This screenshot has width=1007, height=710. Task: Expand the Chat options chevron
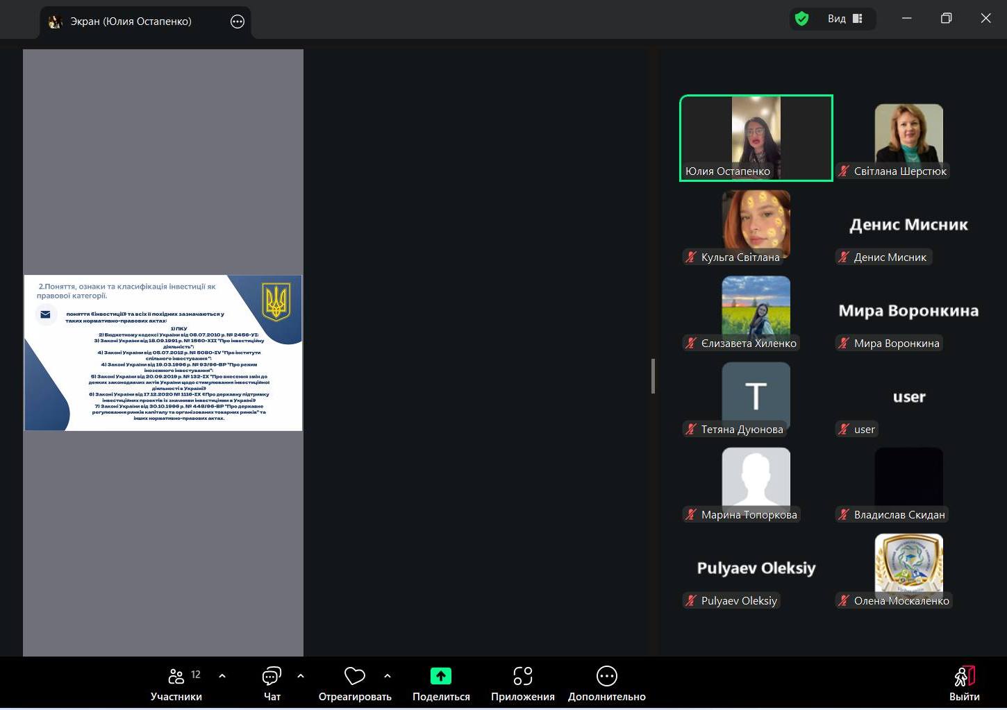pyautogui.click(x=301, y=675)
